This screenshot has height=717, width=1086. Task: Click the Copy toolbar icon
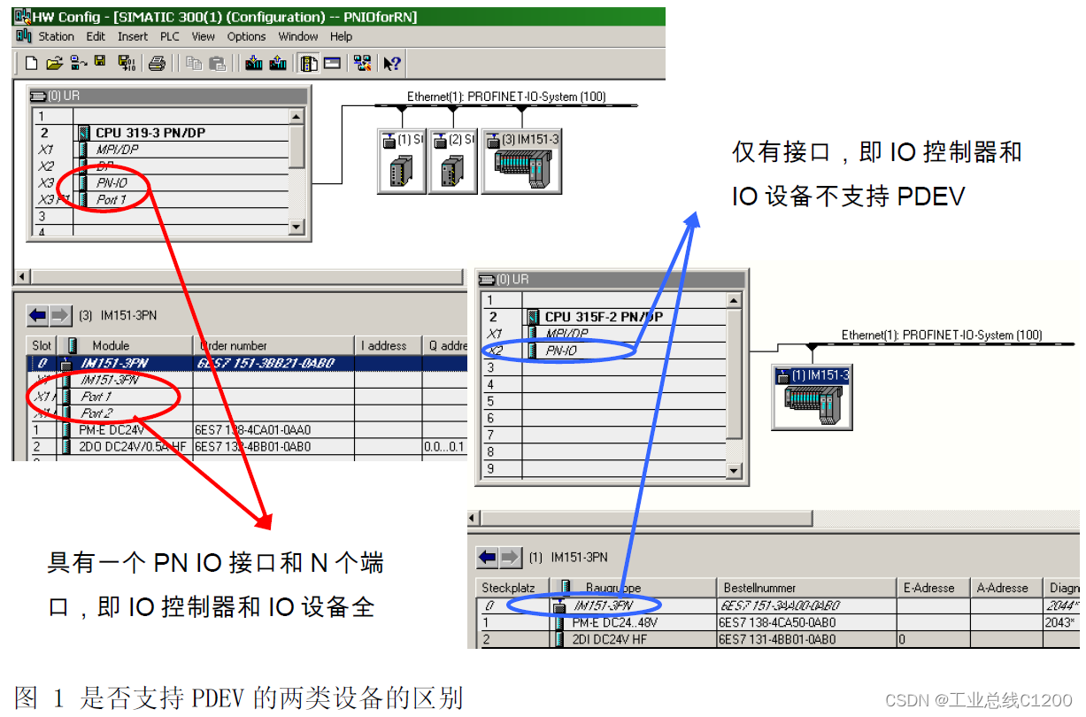point(195,63)
